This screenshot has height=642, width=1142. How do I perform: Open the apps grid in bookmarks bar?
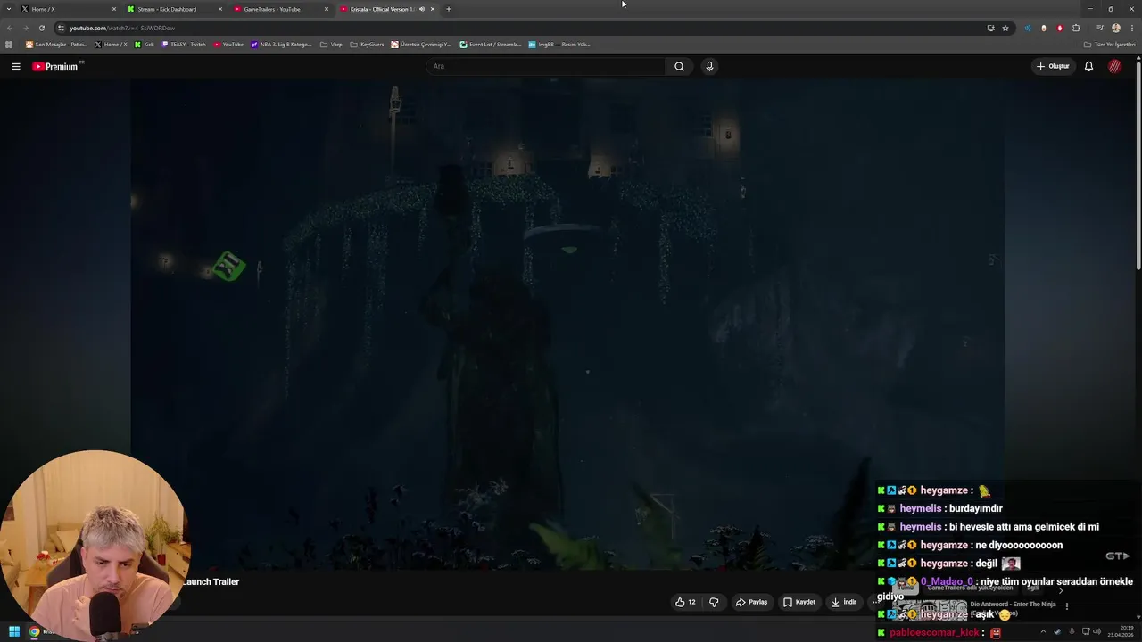[9, 44]
